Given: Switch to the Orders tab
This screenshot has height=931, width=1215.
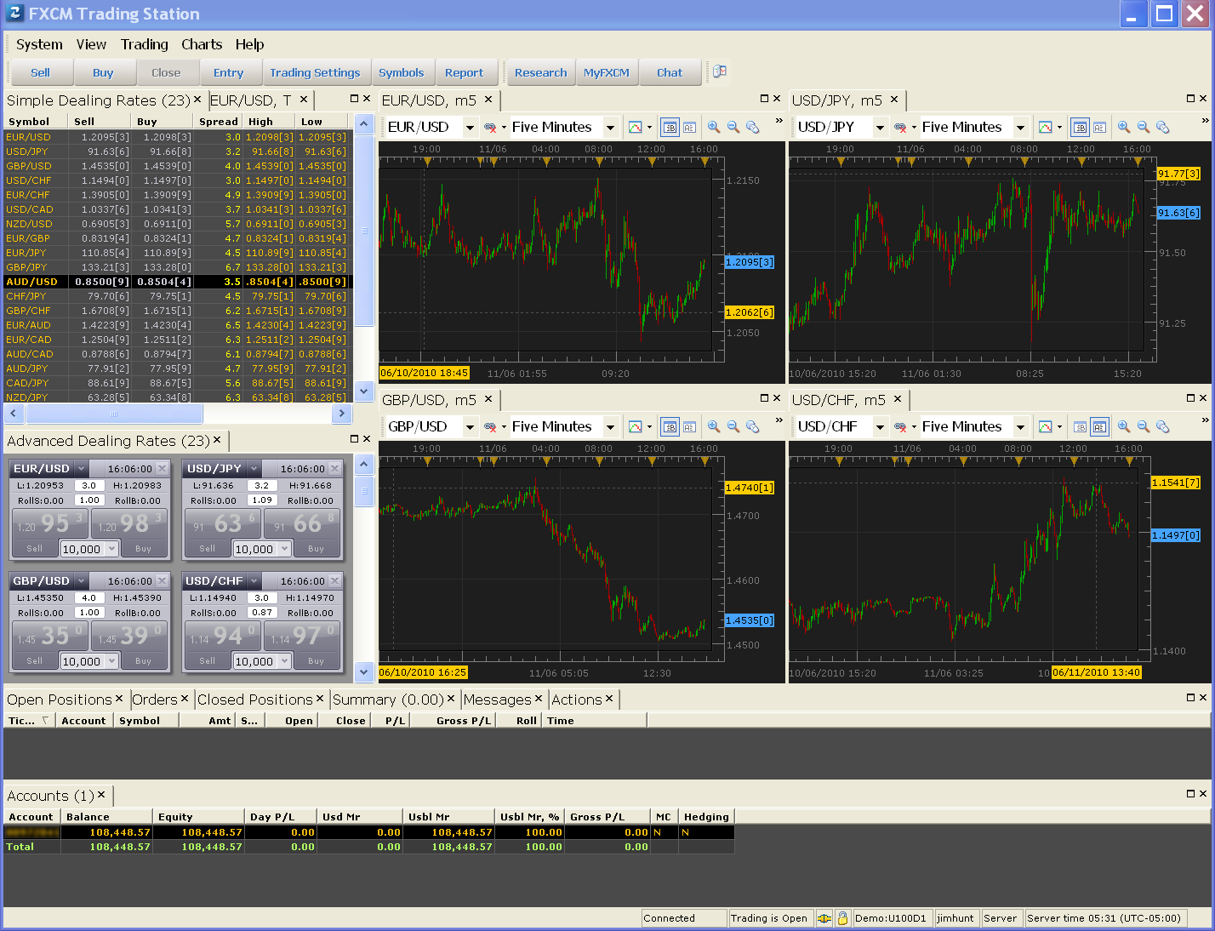Looking at the screenshot, I should (x=155, y=700).
